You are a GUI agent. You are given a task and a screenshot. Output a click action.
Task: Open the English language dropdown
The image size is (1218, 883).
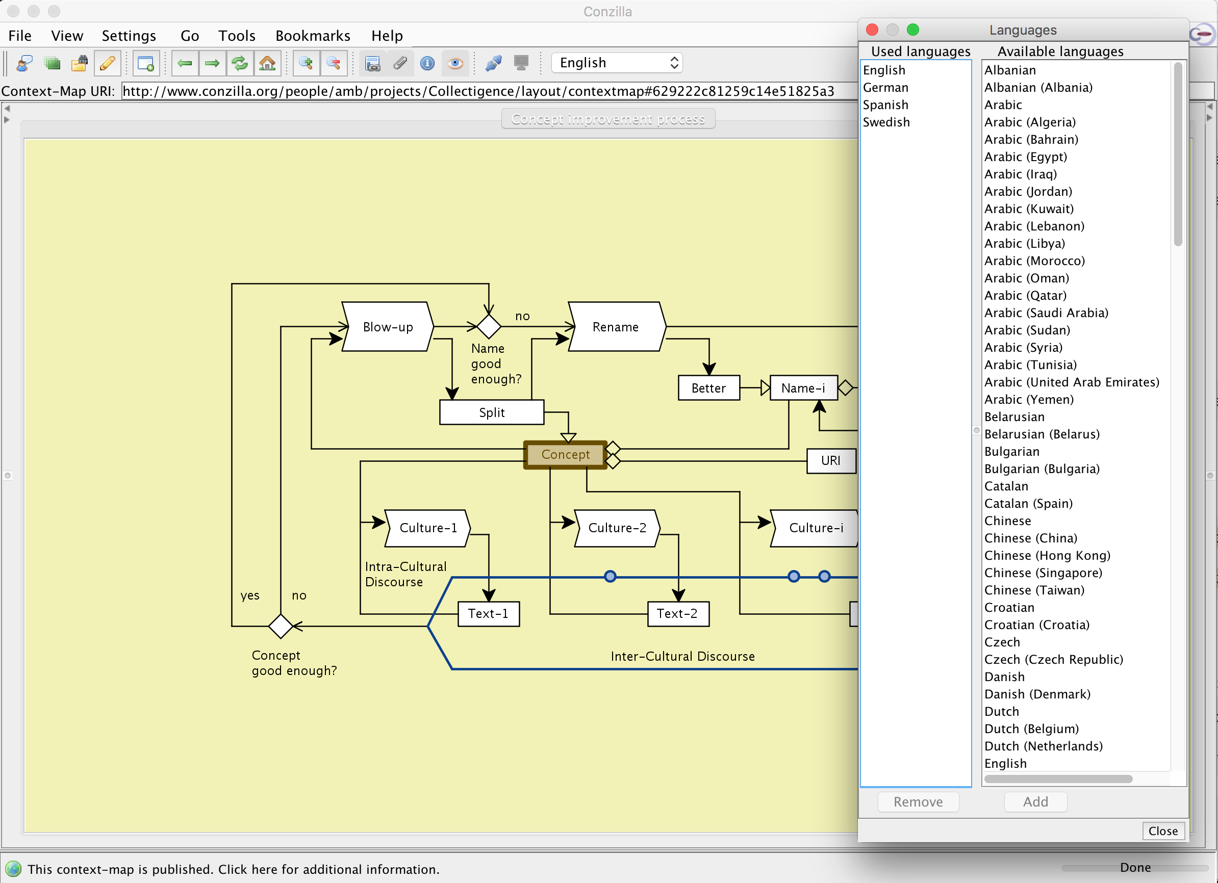coord(617,63)
